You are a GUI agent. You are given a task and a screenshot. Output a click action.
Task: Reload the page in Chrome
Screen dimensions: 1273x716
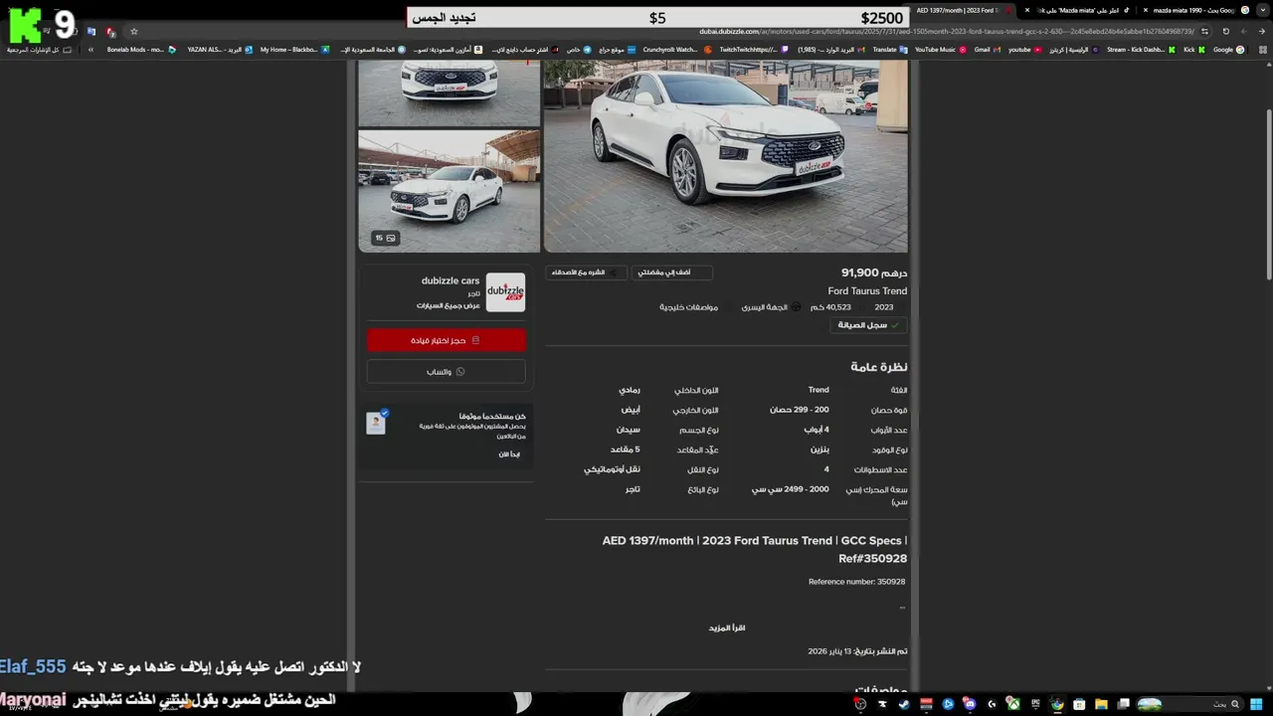1225,32
